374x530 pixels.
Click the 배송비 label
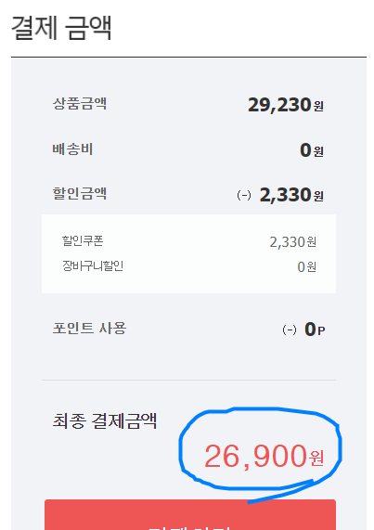point(72,149)
